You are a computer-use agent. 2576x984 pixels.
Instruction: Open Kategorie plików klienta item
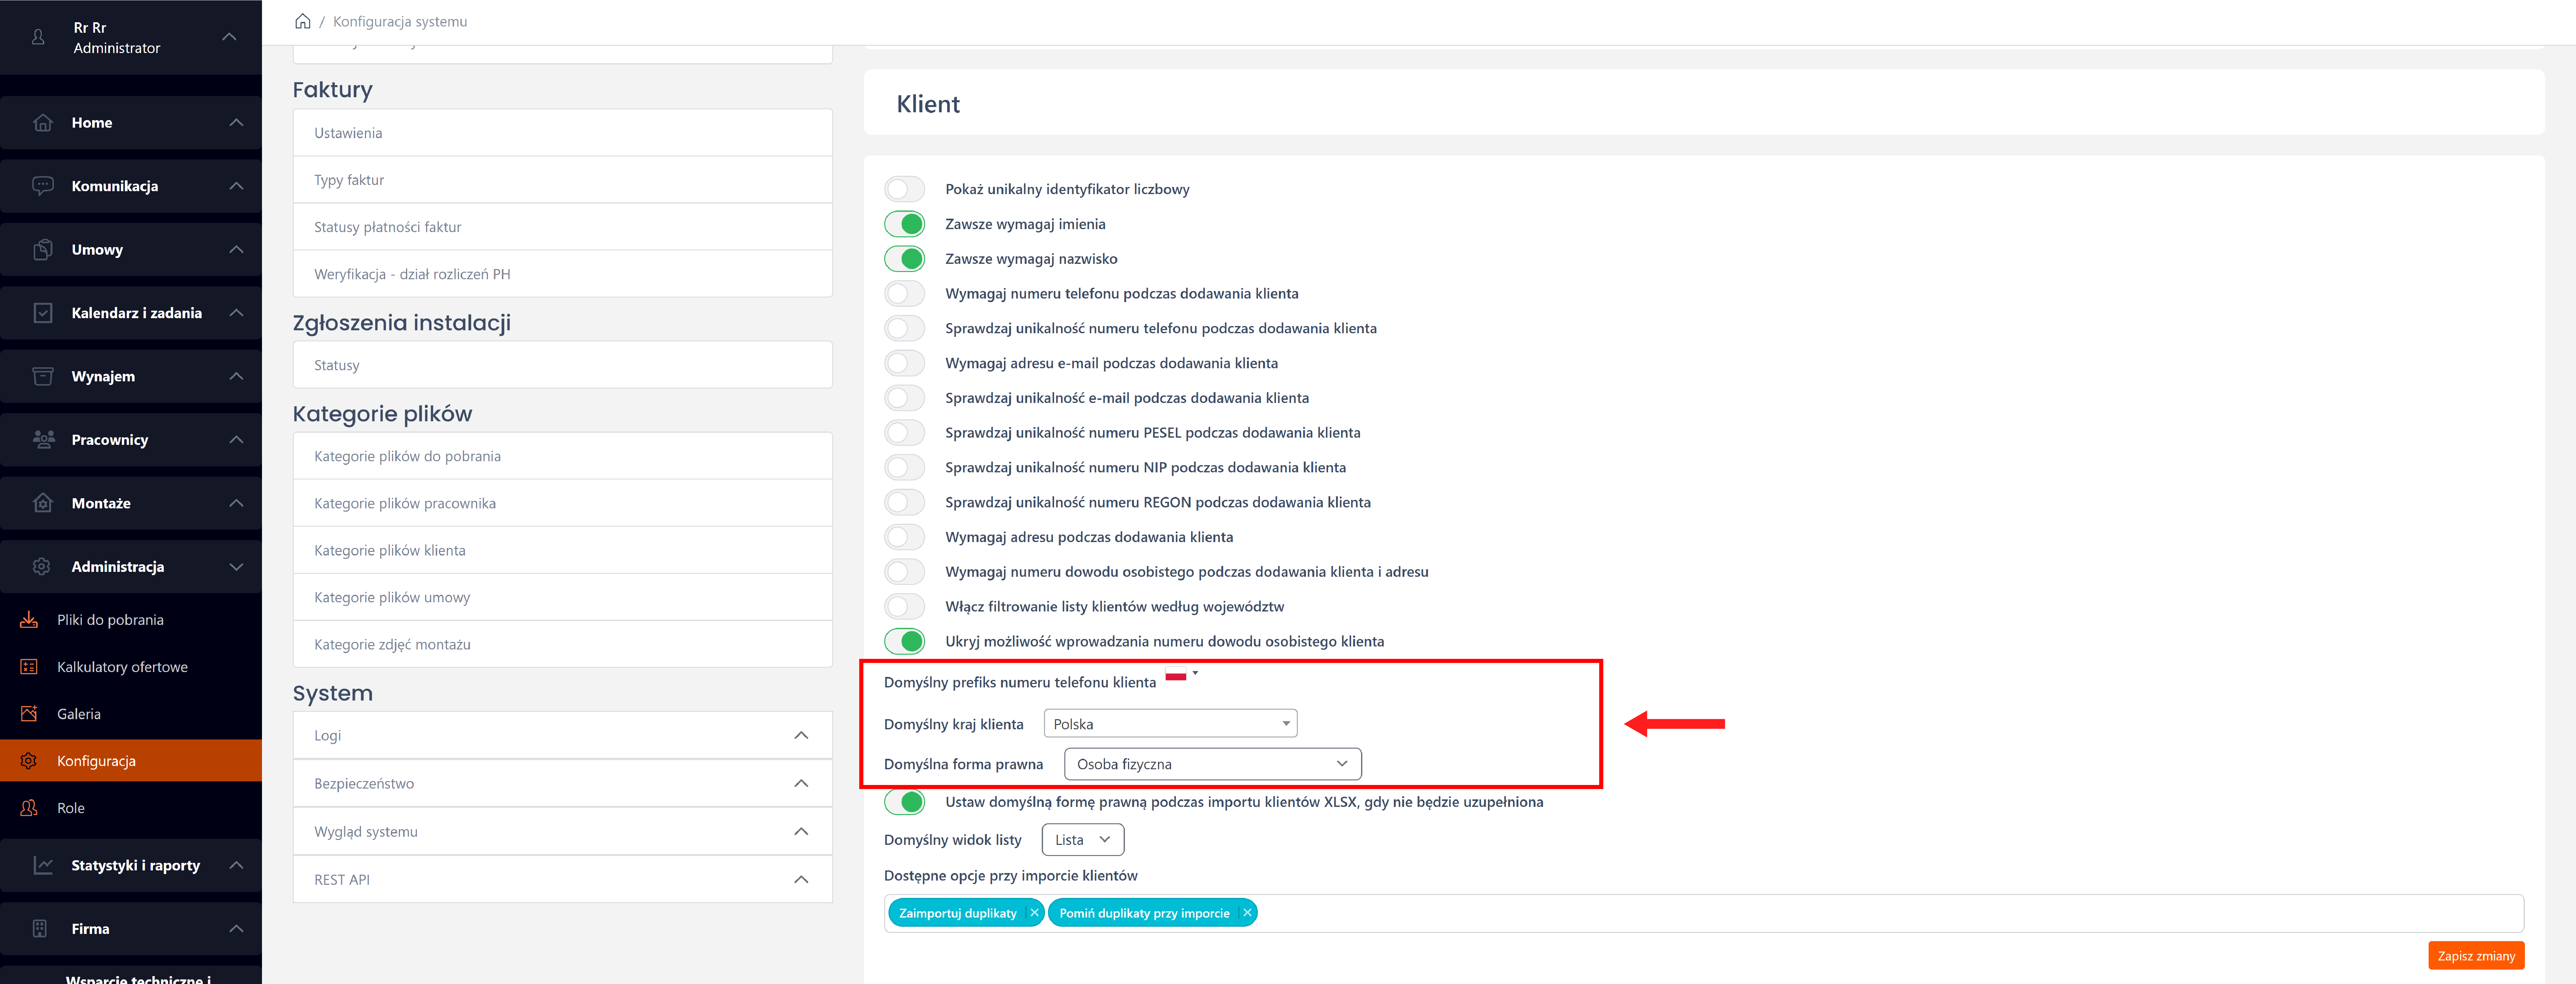coord(562,550)
